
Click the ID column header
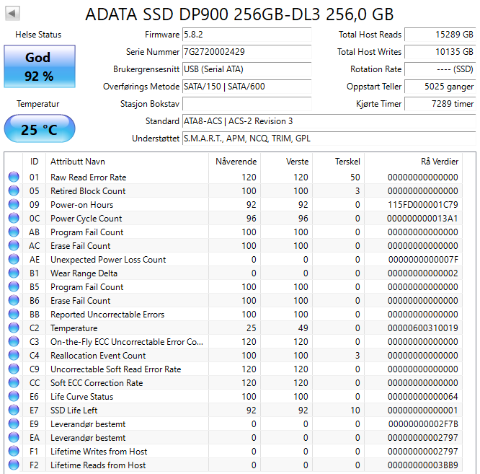pos(35,162)
